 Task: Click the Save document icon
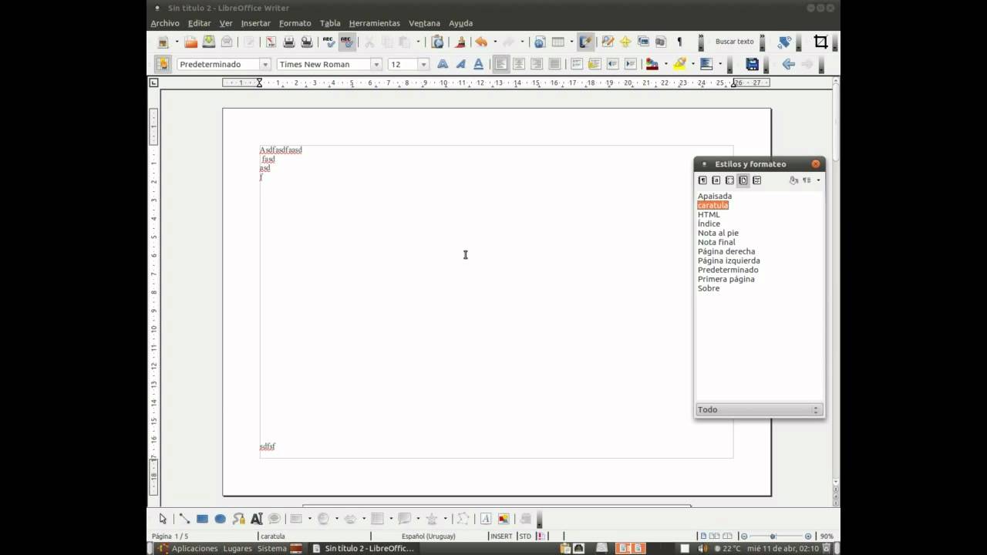(209, 42)
